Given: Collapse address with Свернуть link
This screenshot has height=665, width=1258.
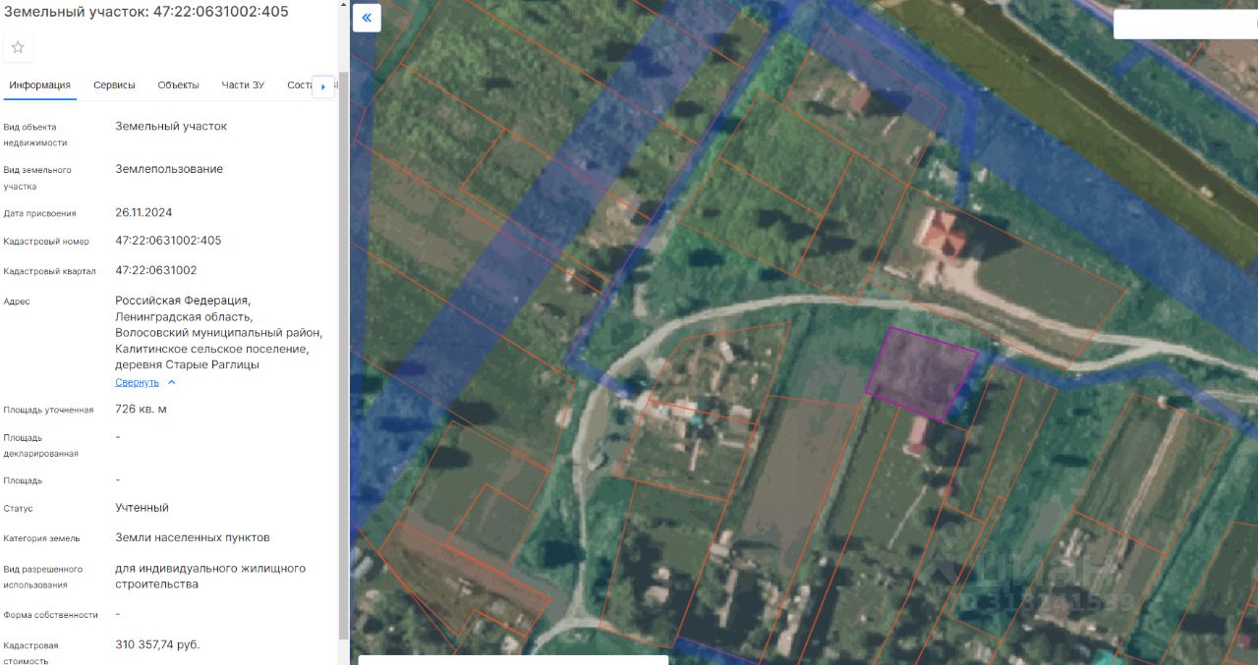Looking at the screenshot, I should 137,382.
